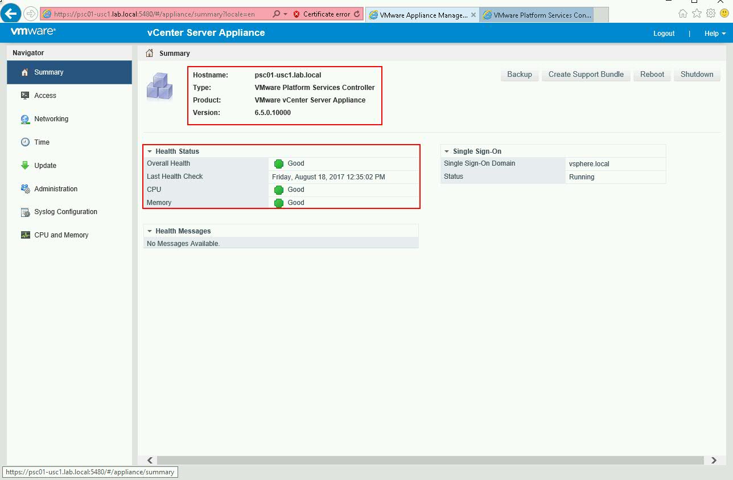Click the No Messages Available text
Screen dimensions: 733x480
[x=183, y=244]
